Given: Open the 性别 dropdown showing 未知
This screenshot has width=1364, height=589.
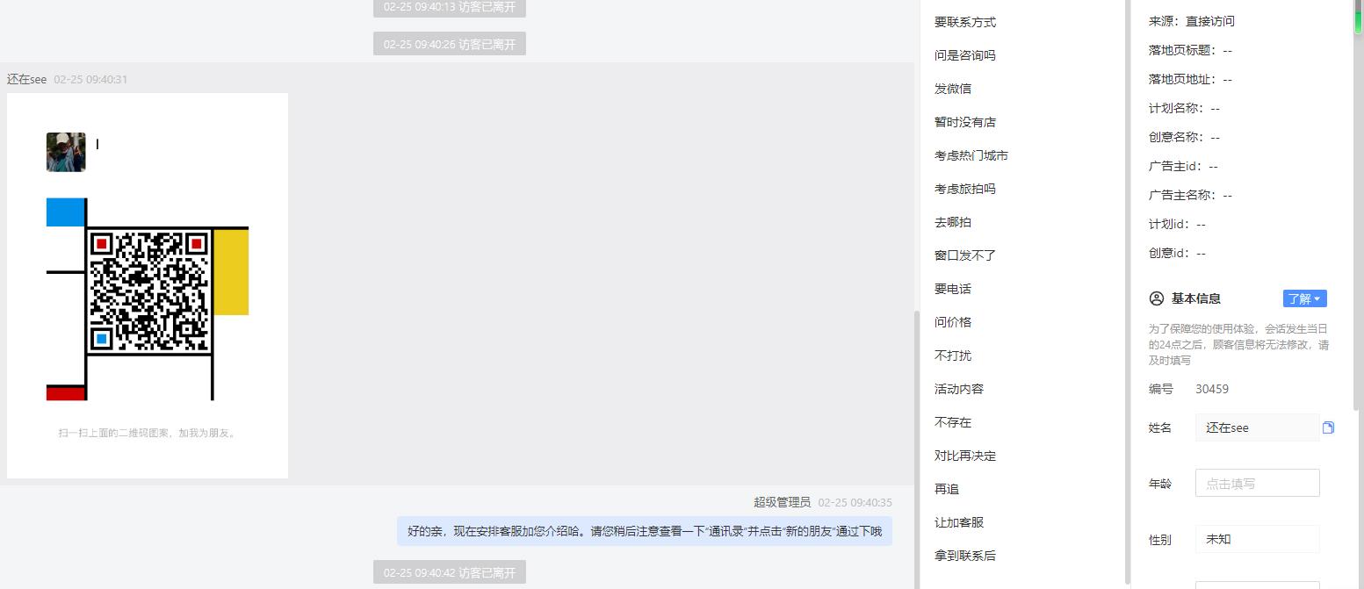Looking at the screenshot, I should click(1257, 539).
